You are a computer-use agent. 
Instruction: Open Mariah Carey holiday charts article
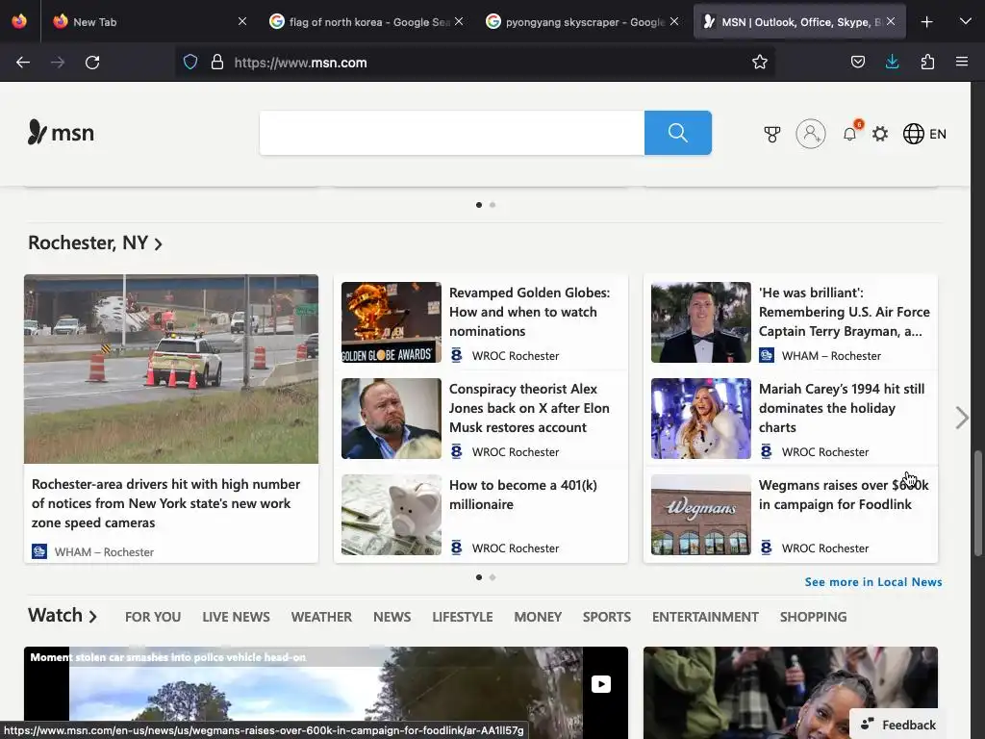click(842, 408)
